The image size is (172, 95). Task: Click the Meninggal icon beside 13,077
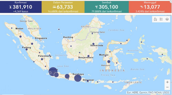[x=141, y=7]
